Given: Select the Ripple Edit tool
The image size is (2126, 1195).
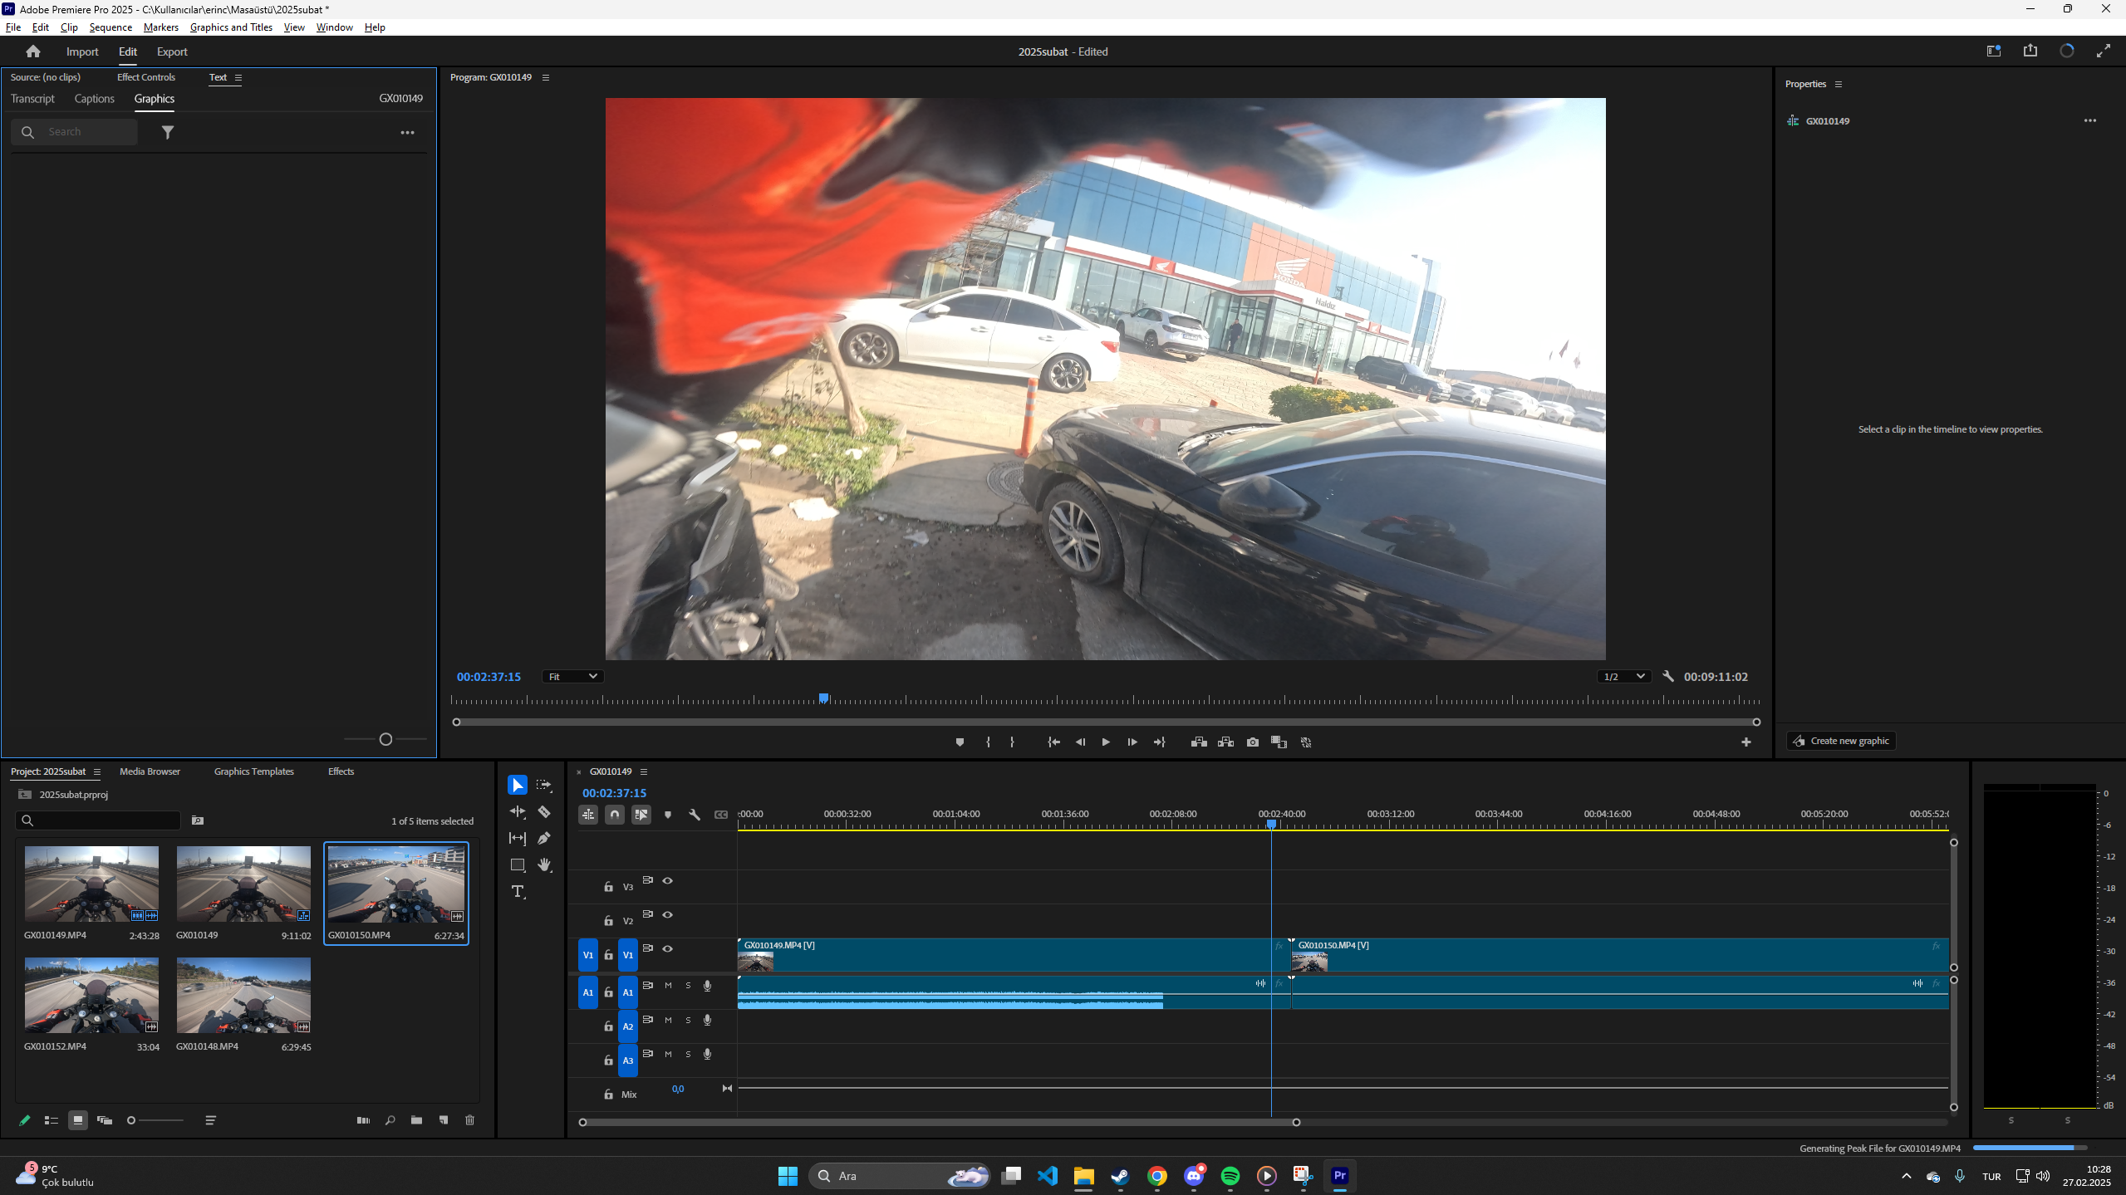Looking at the screenshot, I should click(x=517, y=811).
